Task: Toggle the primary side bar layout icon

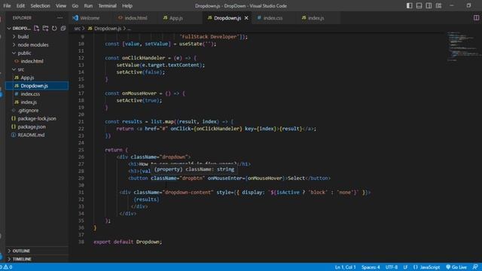Action: pos(409,5)
